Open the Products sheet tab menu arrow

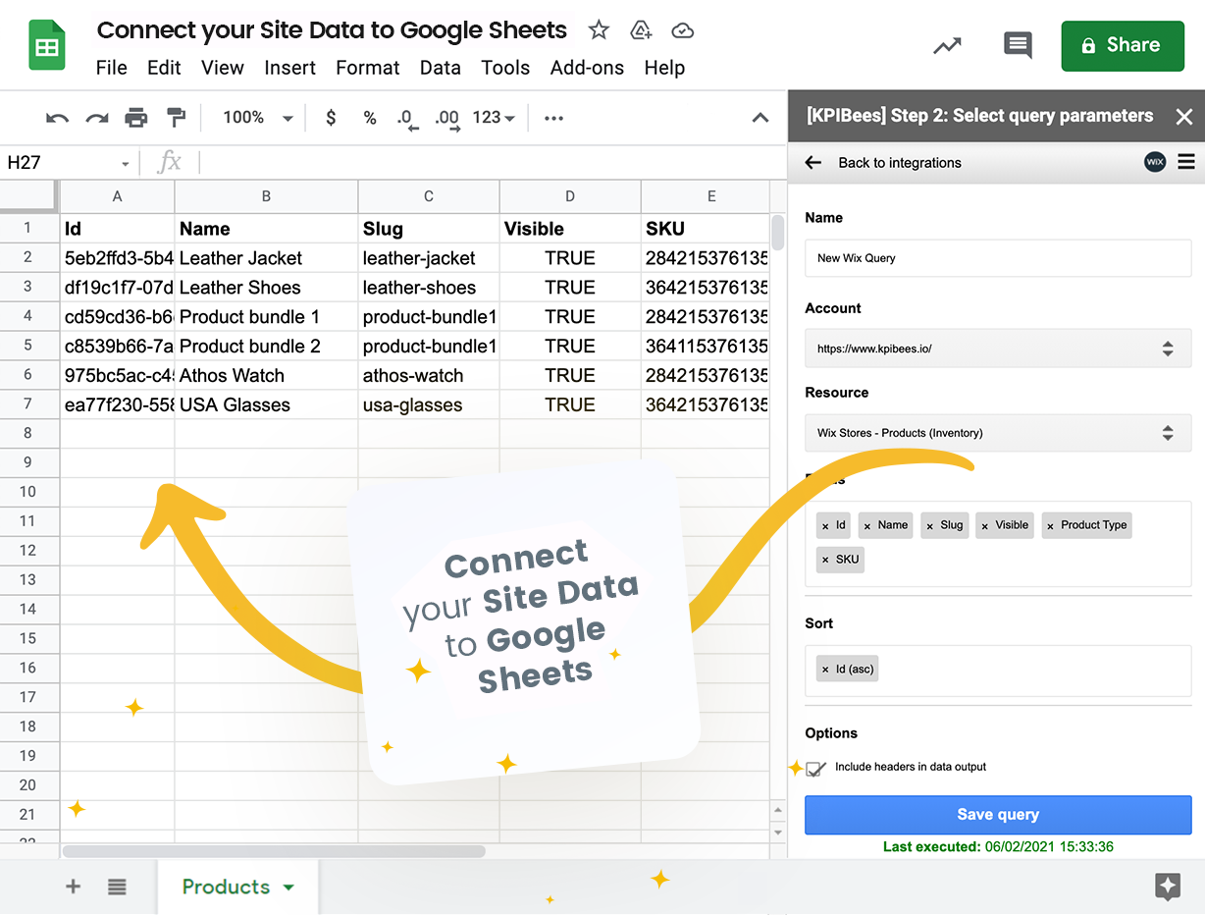(288, 888)
